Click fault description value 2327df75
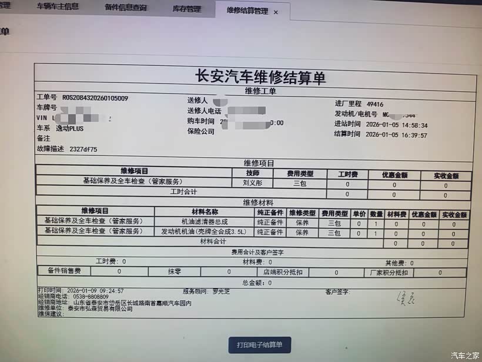 (x=83, y=149)
